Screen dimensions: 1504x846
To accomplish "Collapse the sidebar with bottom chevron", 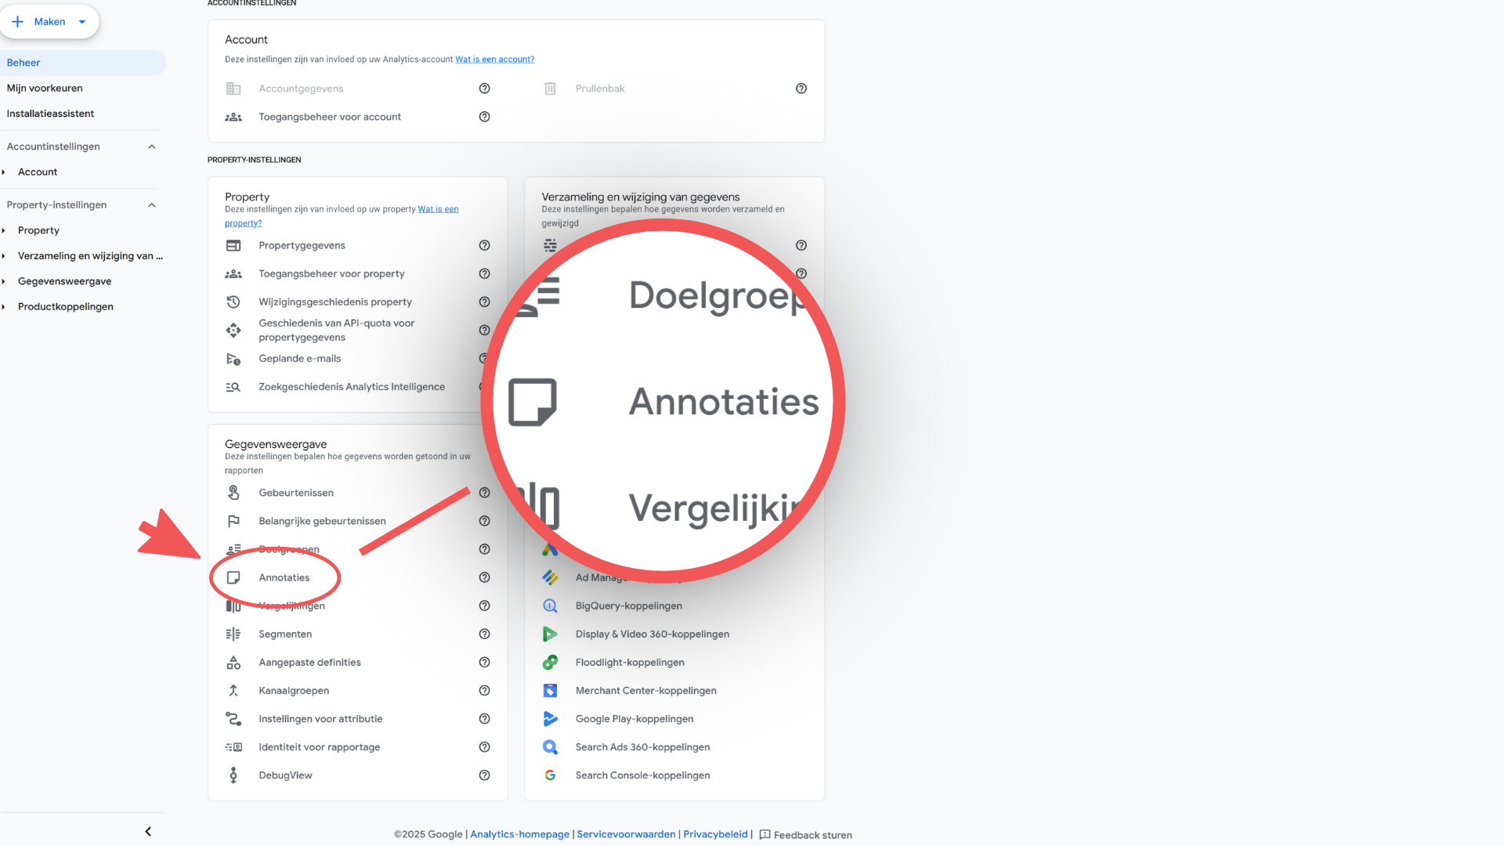I will tap(148, 831).
